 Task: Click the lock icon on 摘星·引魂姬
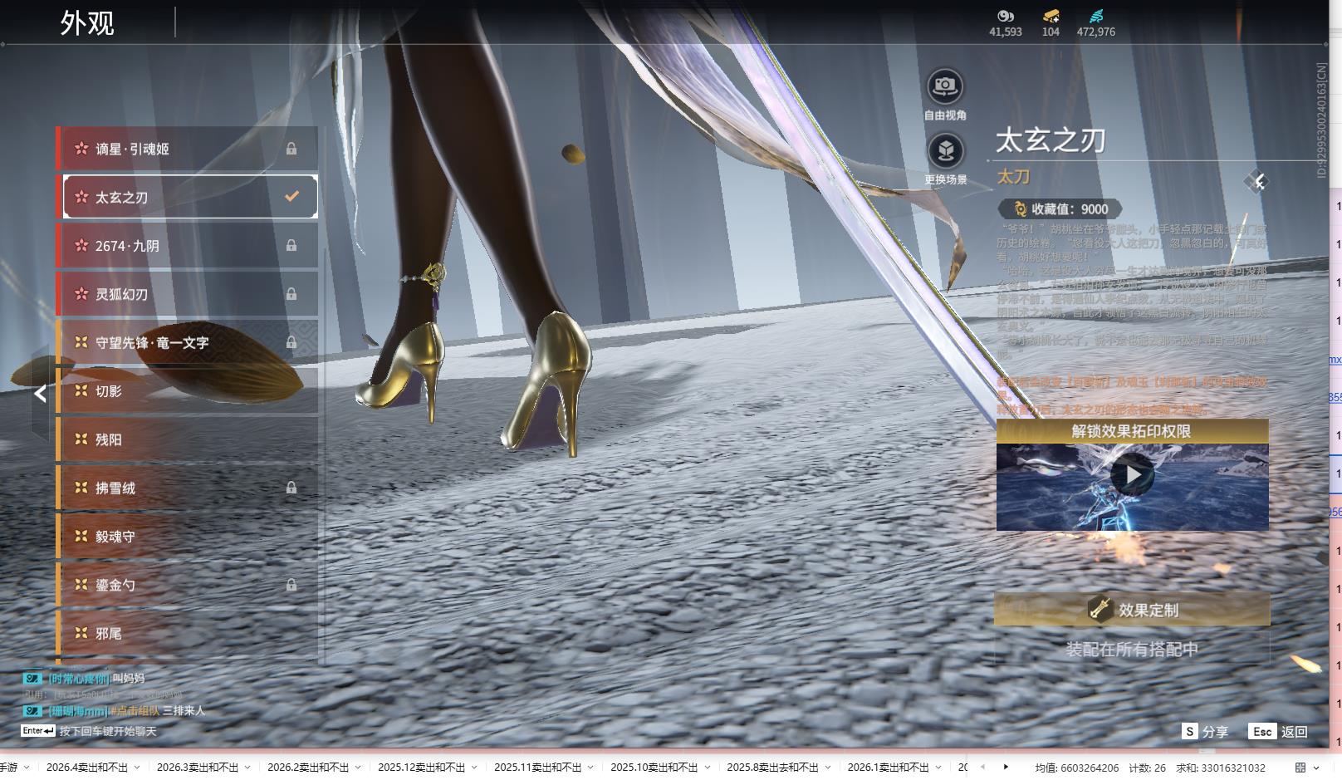pyautogui.click(x=291, y=149)
